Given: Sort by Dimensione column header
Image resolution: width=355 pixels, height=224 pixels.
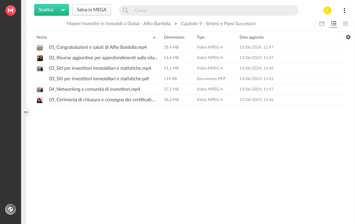Looking at the screenshot, I should [x=174, y=37].
